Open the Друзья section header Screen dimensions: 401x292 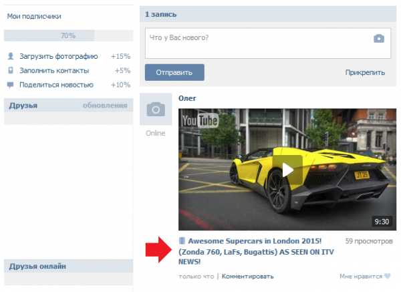click(x=23, y=106)
